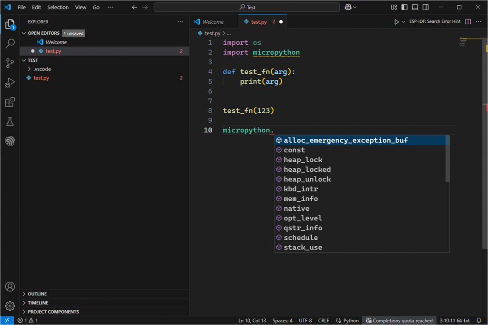Open the Run Python File dropdown arrow

pos(403,22)
